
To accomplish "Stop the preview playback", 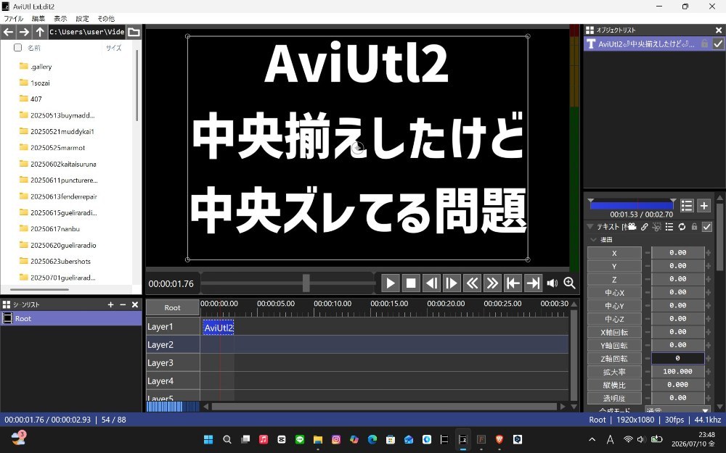I will [x=411, y=283].
